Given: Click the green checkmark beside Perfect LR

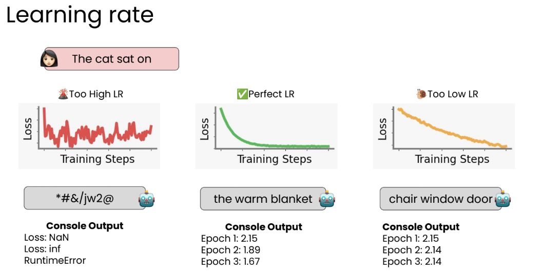Looking at the screenshot, I should tap(242, 94).
